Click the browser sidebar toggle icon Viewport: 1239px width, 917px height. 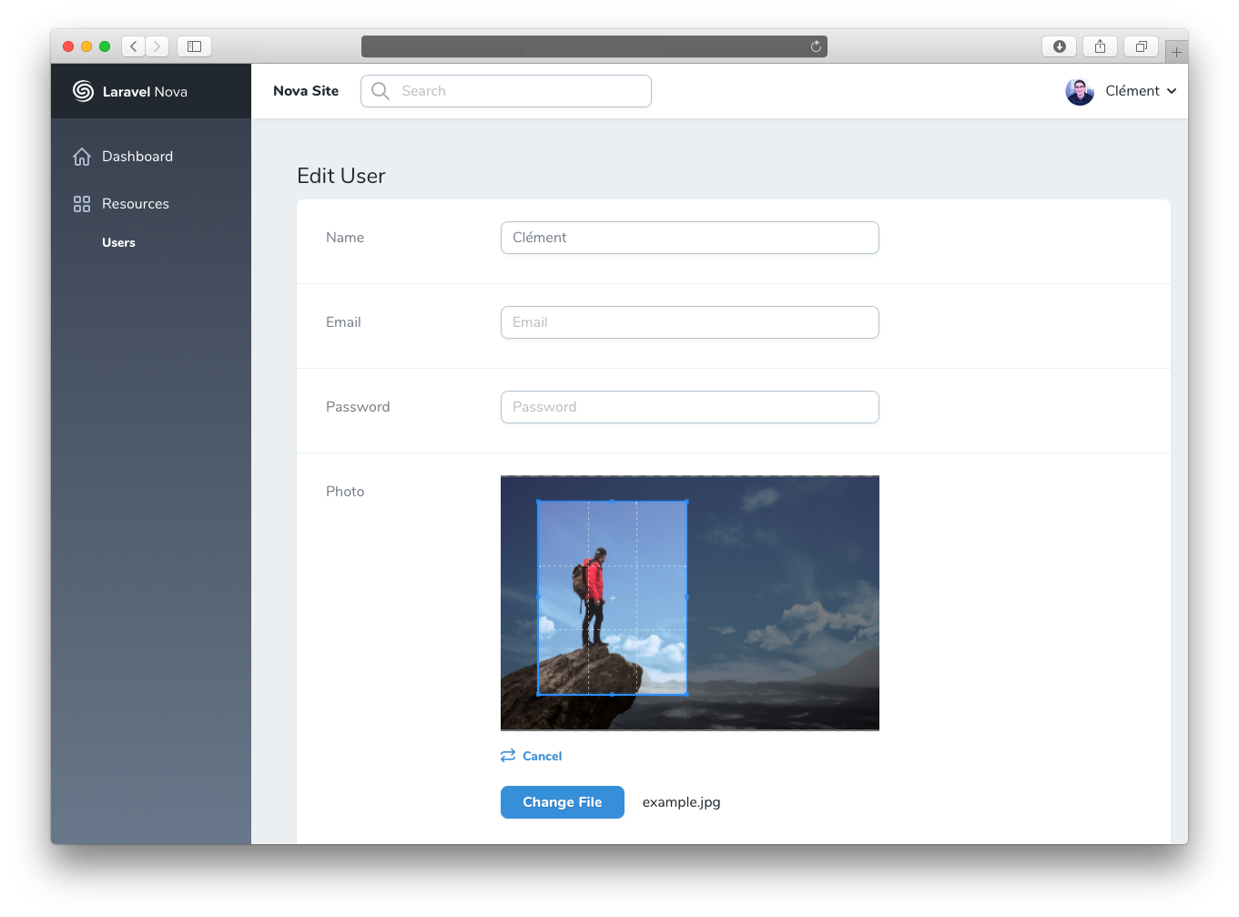(x=194, y=46)
